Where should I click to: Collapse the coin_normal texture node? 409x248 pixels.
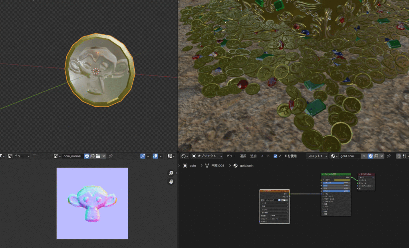(262, 191)
